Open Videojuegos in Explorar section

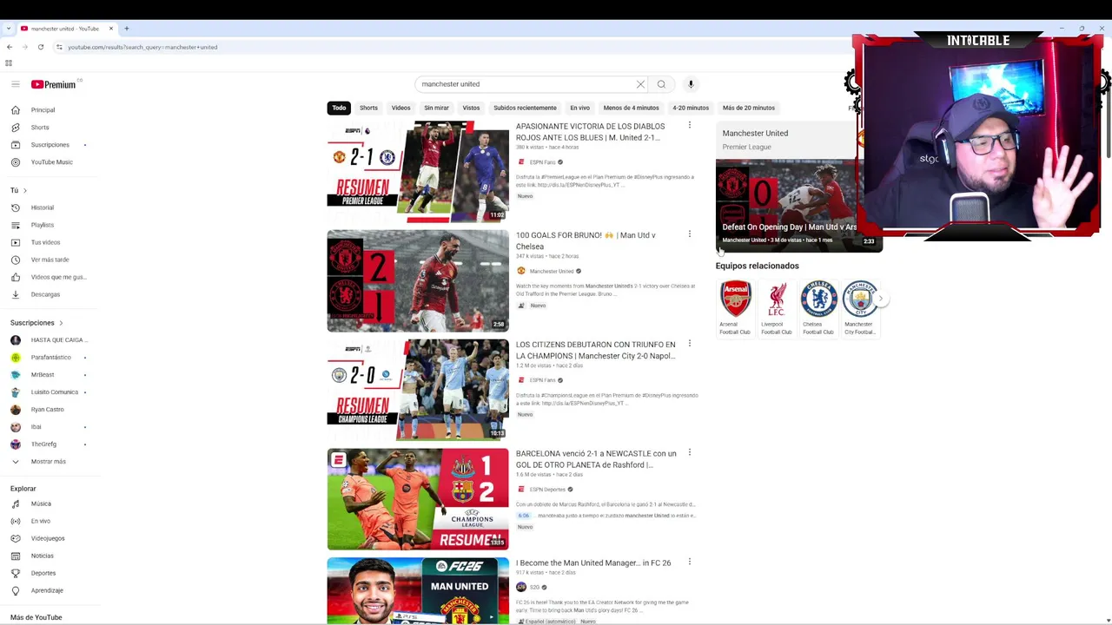pos(49,538)
